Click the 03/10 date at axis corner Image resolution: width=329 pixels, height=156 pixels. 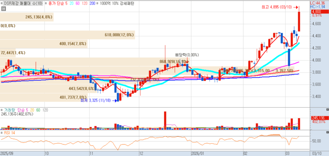click(x=317, y=153)
